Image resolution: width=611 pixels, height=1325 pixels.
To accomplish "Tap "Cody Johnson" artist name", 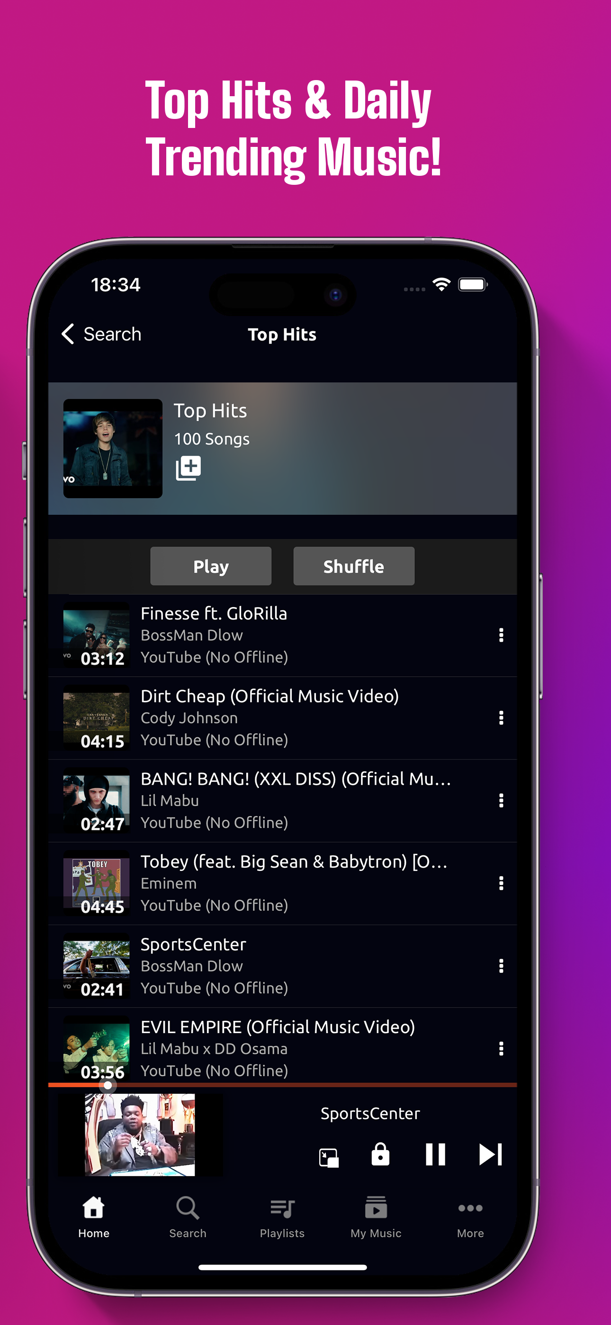I will [189, 718].
